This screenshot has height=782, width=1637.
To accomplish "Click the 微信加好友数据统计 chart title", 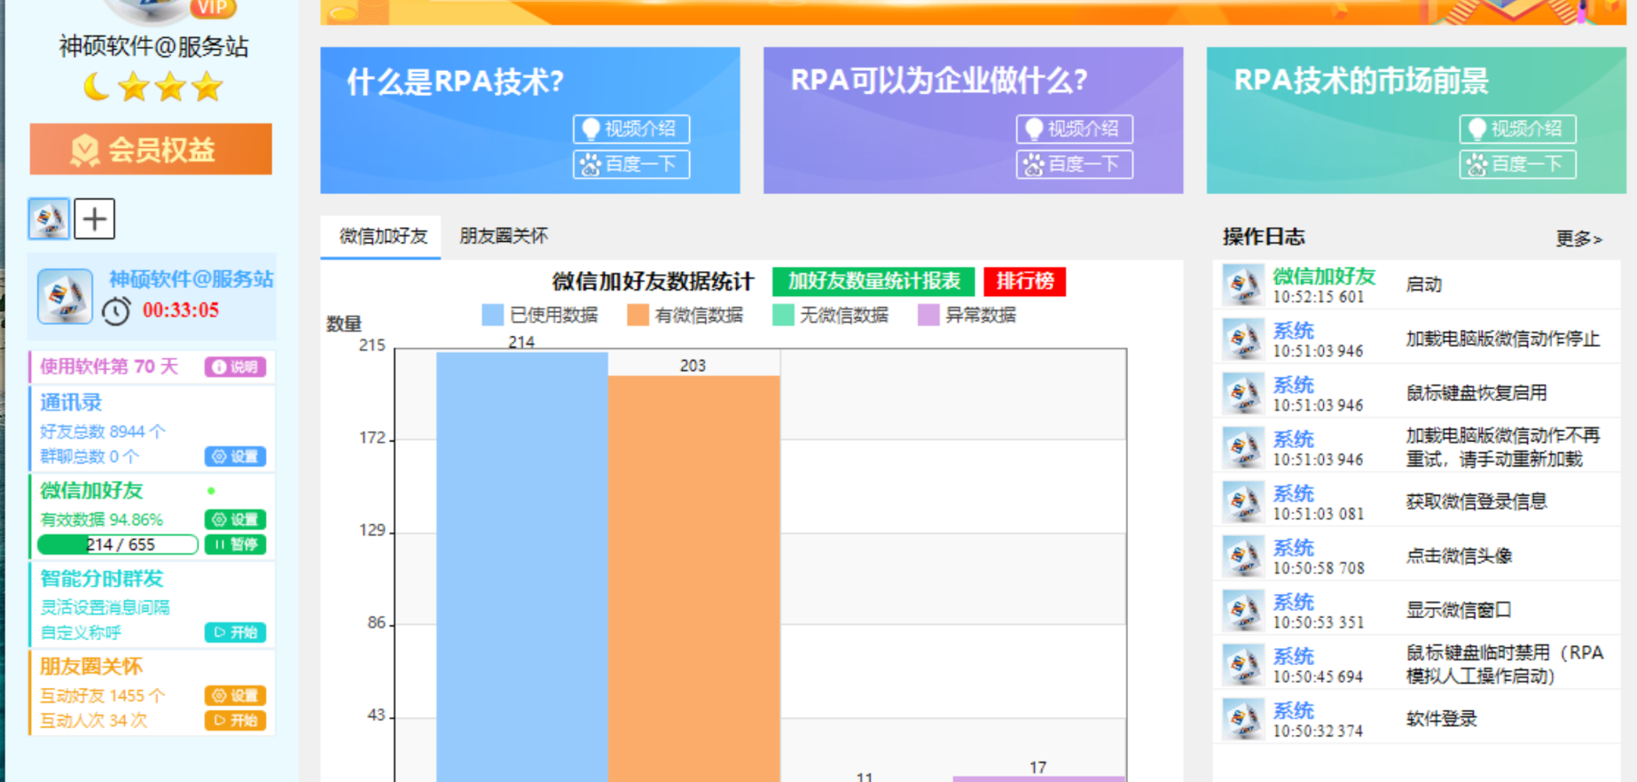I will pos(653,282).
